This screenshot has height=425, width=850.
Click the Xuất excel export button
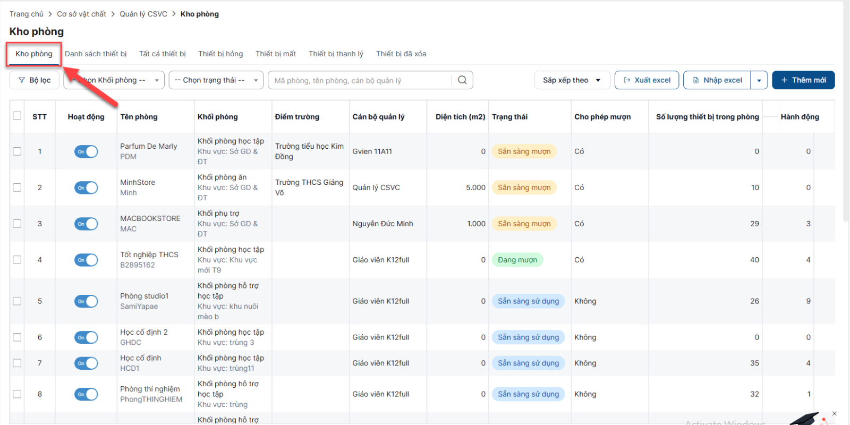tap(647, 80)
